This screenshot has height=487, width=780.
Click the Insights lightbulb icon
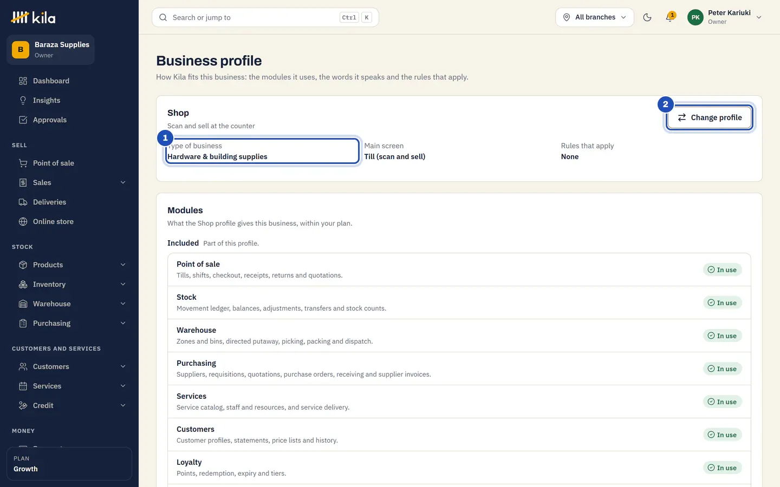tap(23, 100)
